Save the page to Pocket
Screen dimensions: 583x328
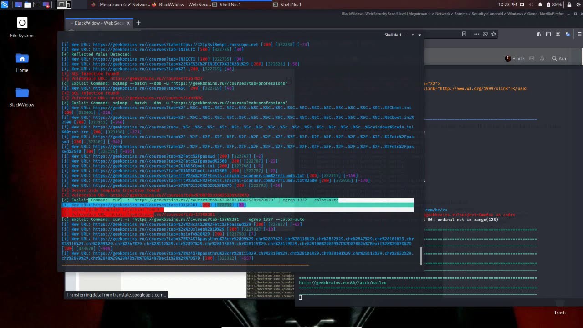485,34
